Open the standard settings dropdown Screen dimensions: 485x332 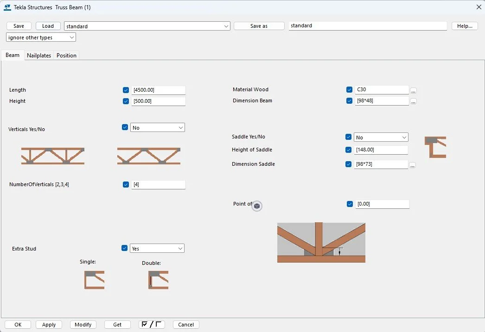click(x=147, y=26)
